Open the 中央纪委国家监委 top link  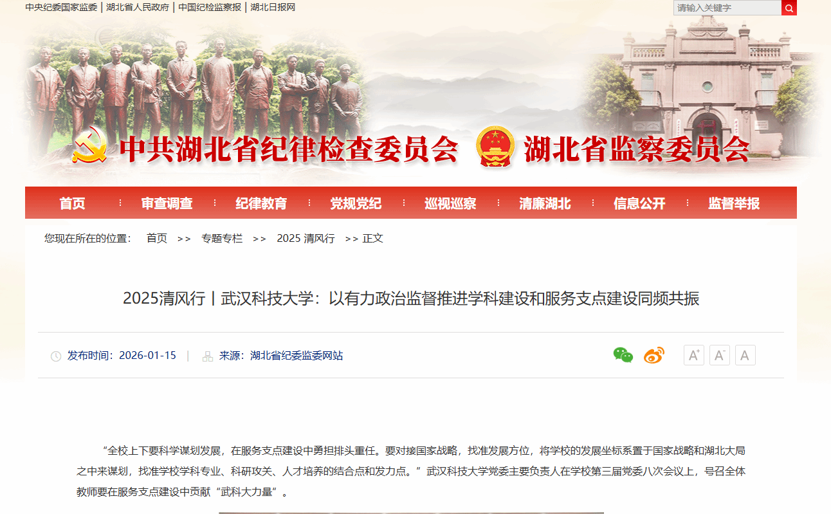pos(61,8)
